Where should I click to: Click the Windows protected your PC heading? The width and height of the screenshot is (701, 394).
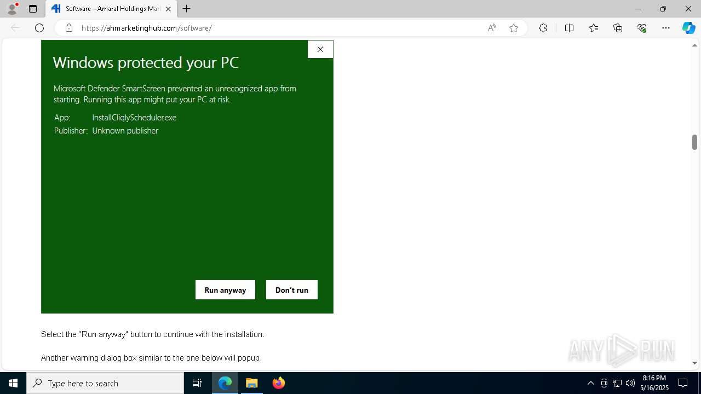(x=146, y=62)
